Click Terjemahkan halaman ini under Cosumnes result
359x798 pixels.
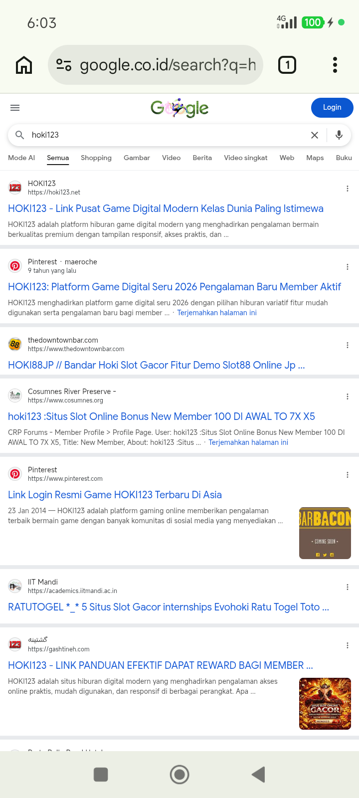pos(248,442)
